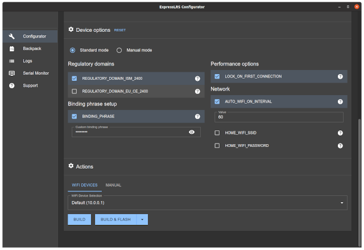This screenshot has height=250, width=364.
Task: Click the Binding phrase setup heading
Action: pyautogui.click(x=92, y=104)
